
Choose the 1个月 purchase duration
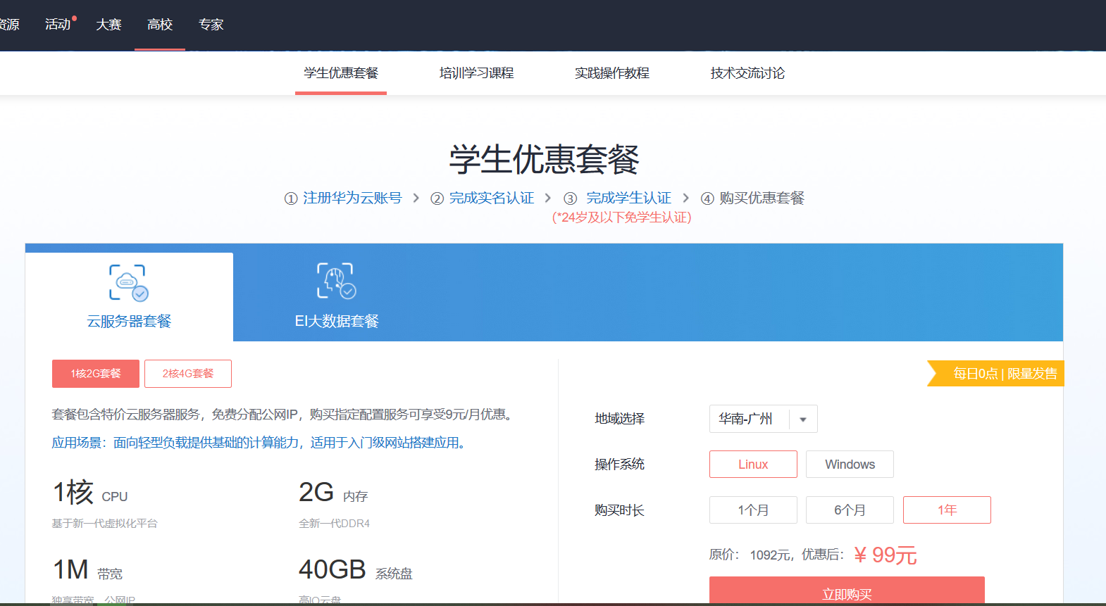pos(753,510)
